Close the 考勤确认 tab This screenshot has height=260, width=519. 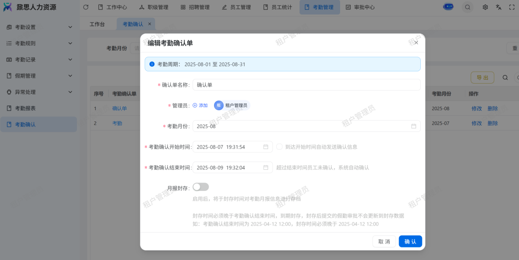149,24
